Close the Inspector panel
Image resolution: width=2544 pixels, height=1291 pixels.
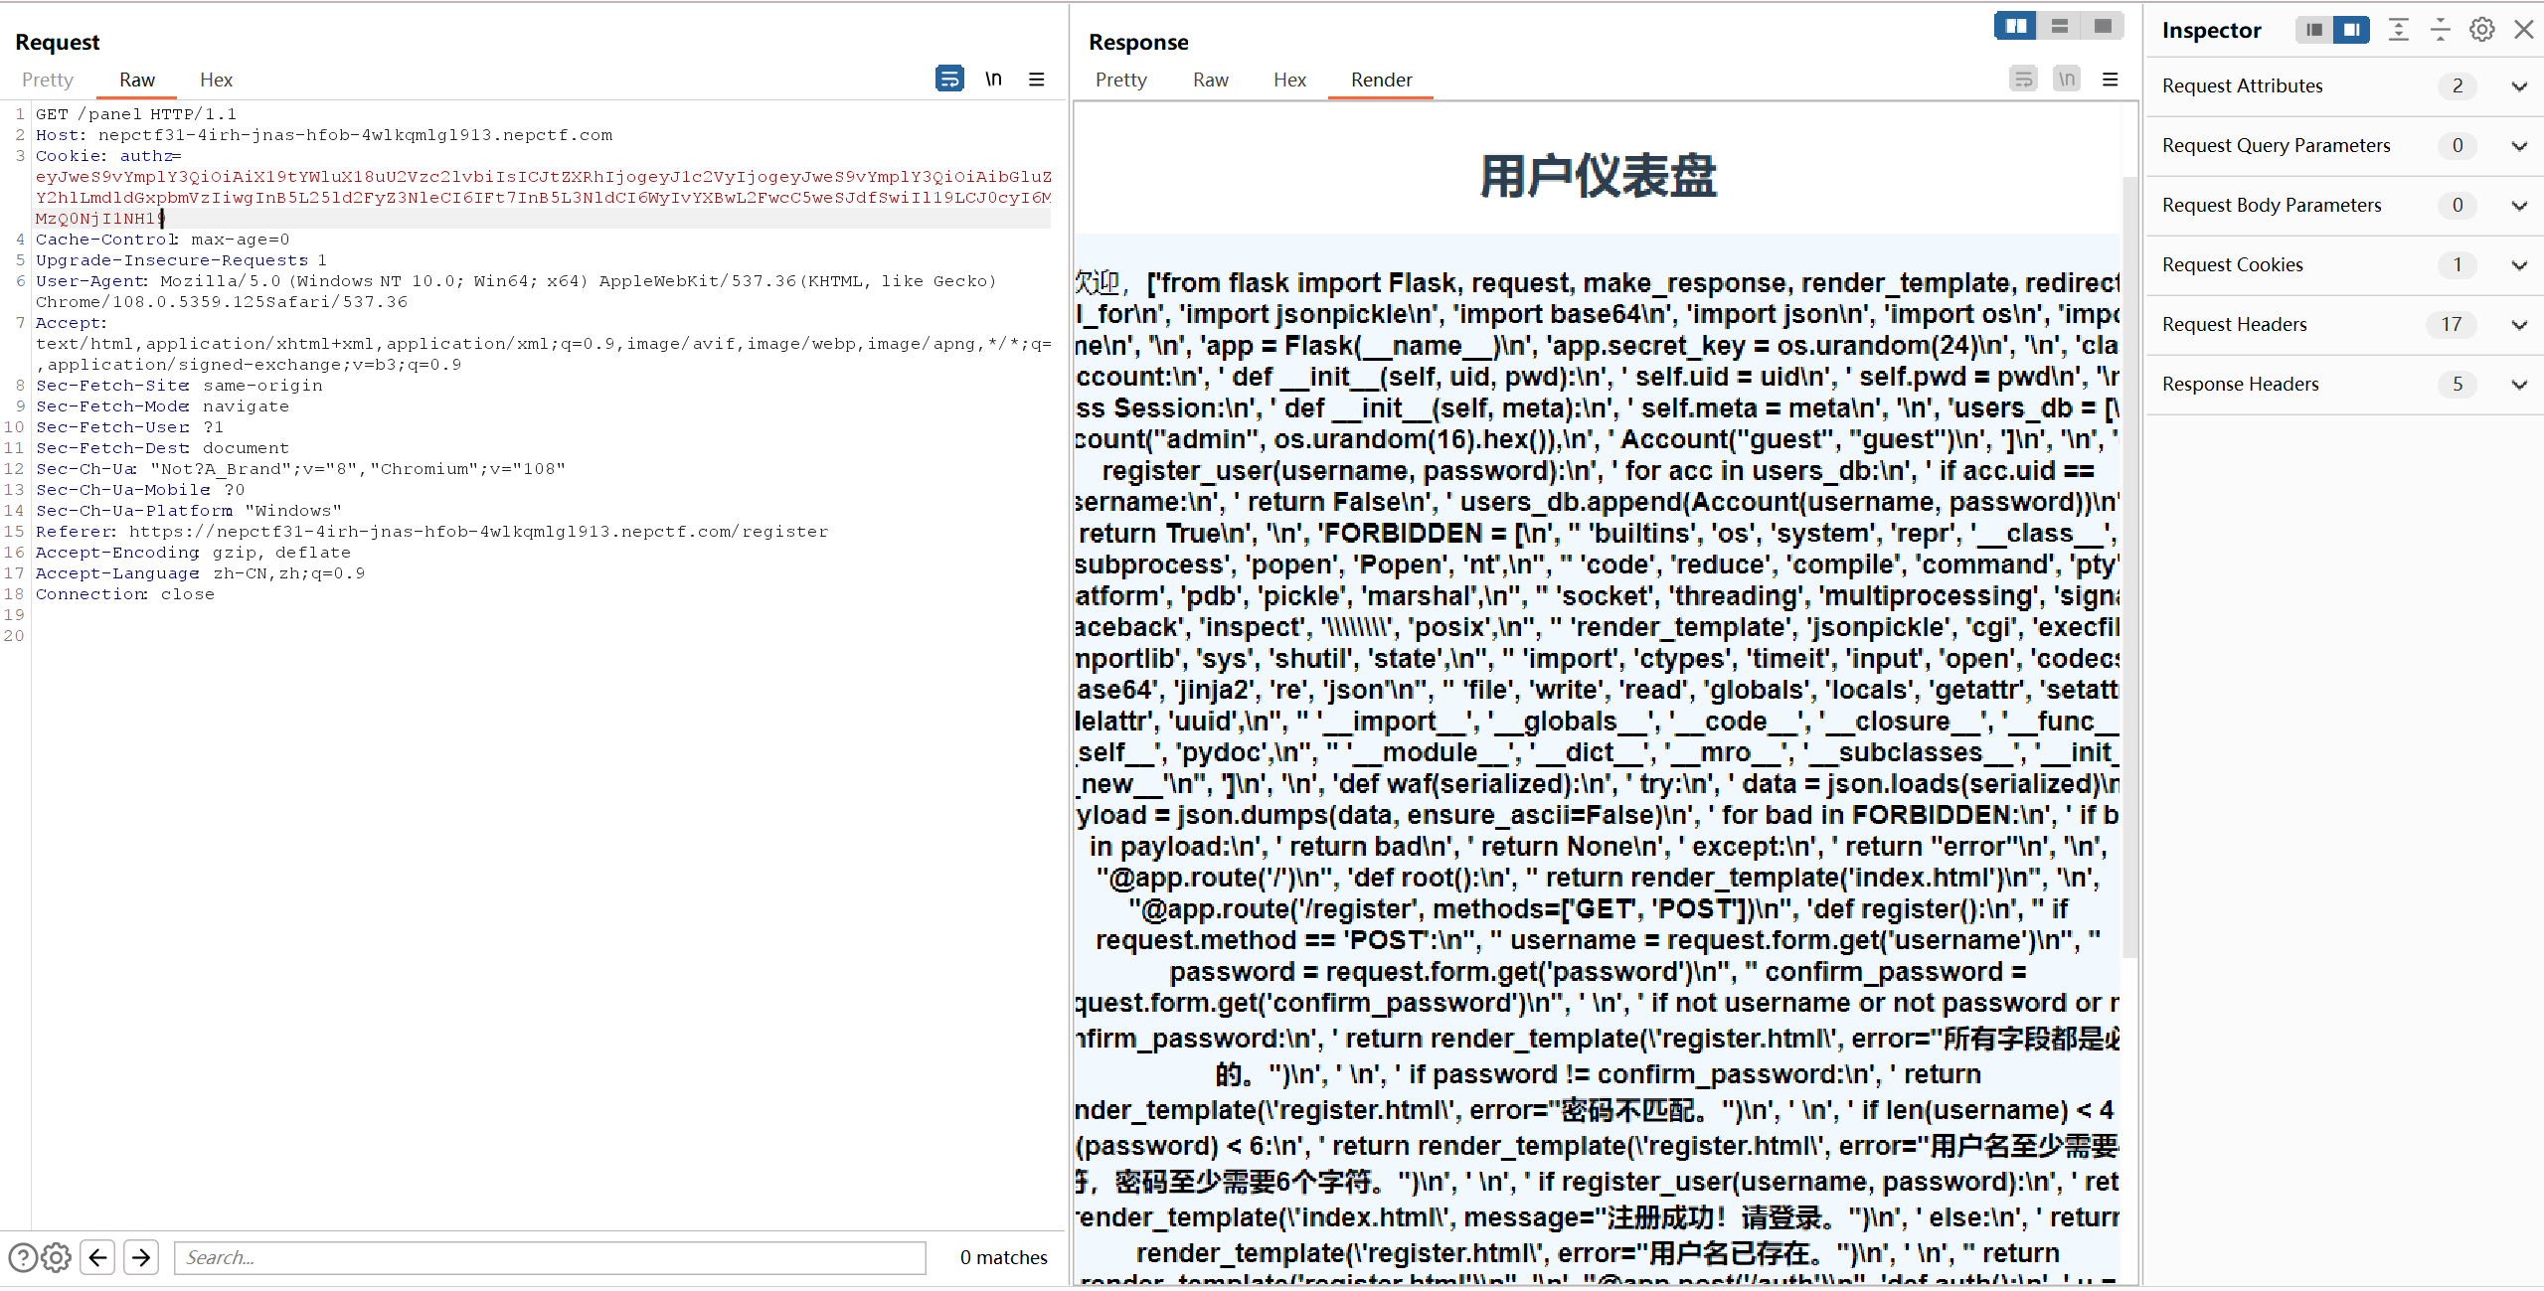2524,30
